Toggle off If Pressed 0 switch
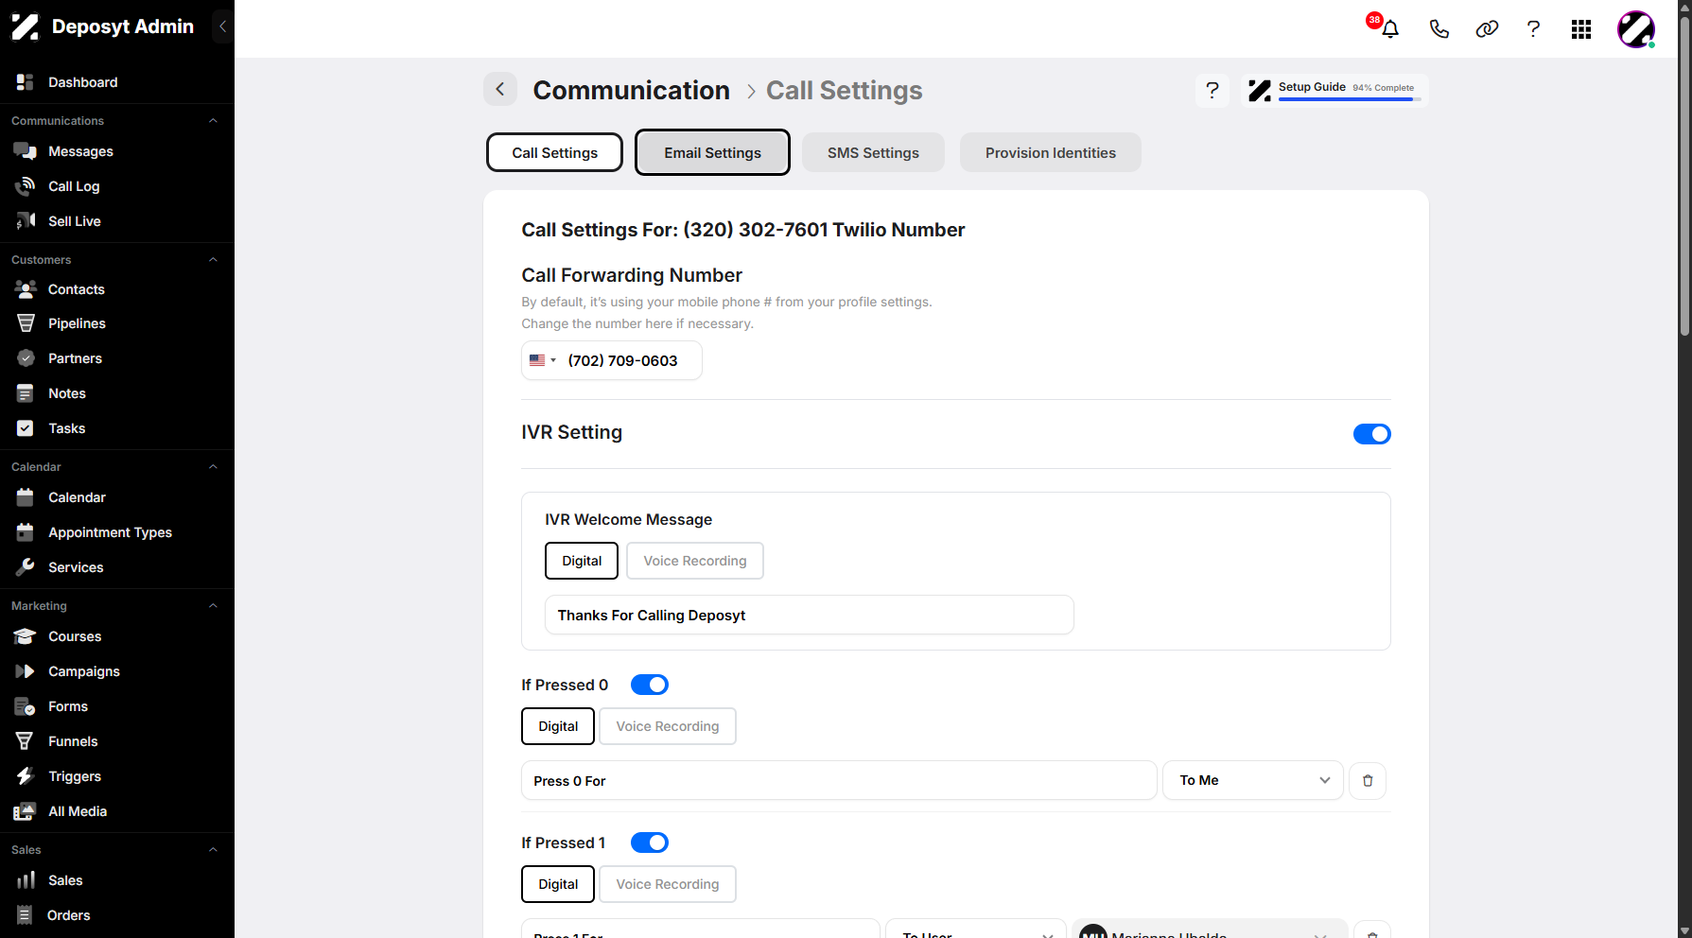Viewport: 1692px width, 938px height. click(650, 685)
